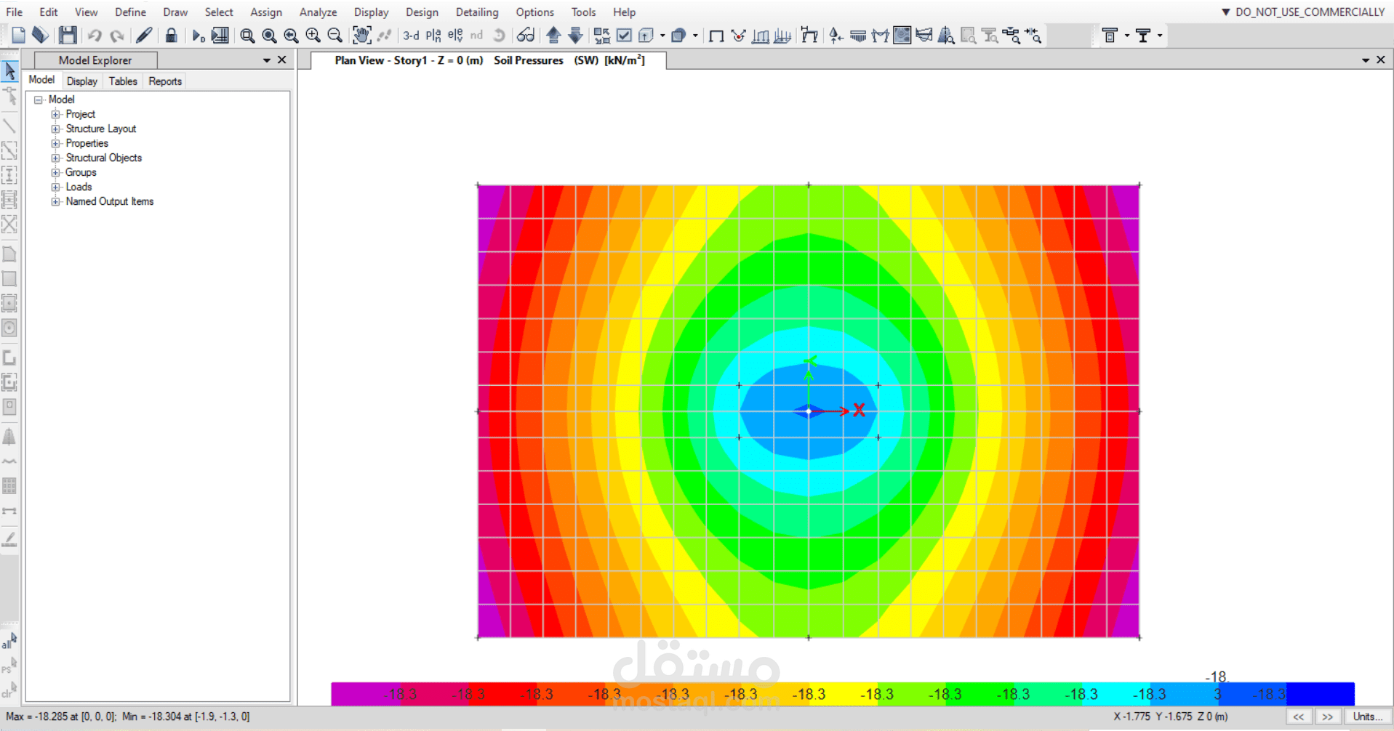This screenshot has width=1394, height=731.
Task: Run the analysis with the play icon
Action: pyautogui.click(x=198, y=35)
